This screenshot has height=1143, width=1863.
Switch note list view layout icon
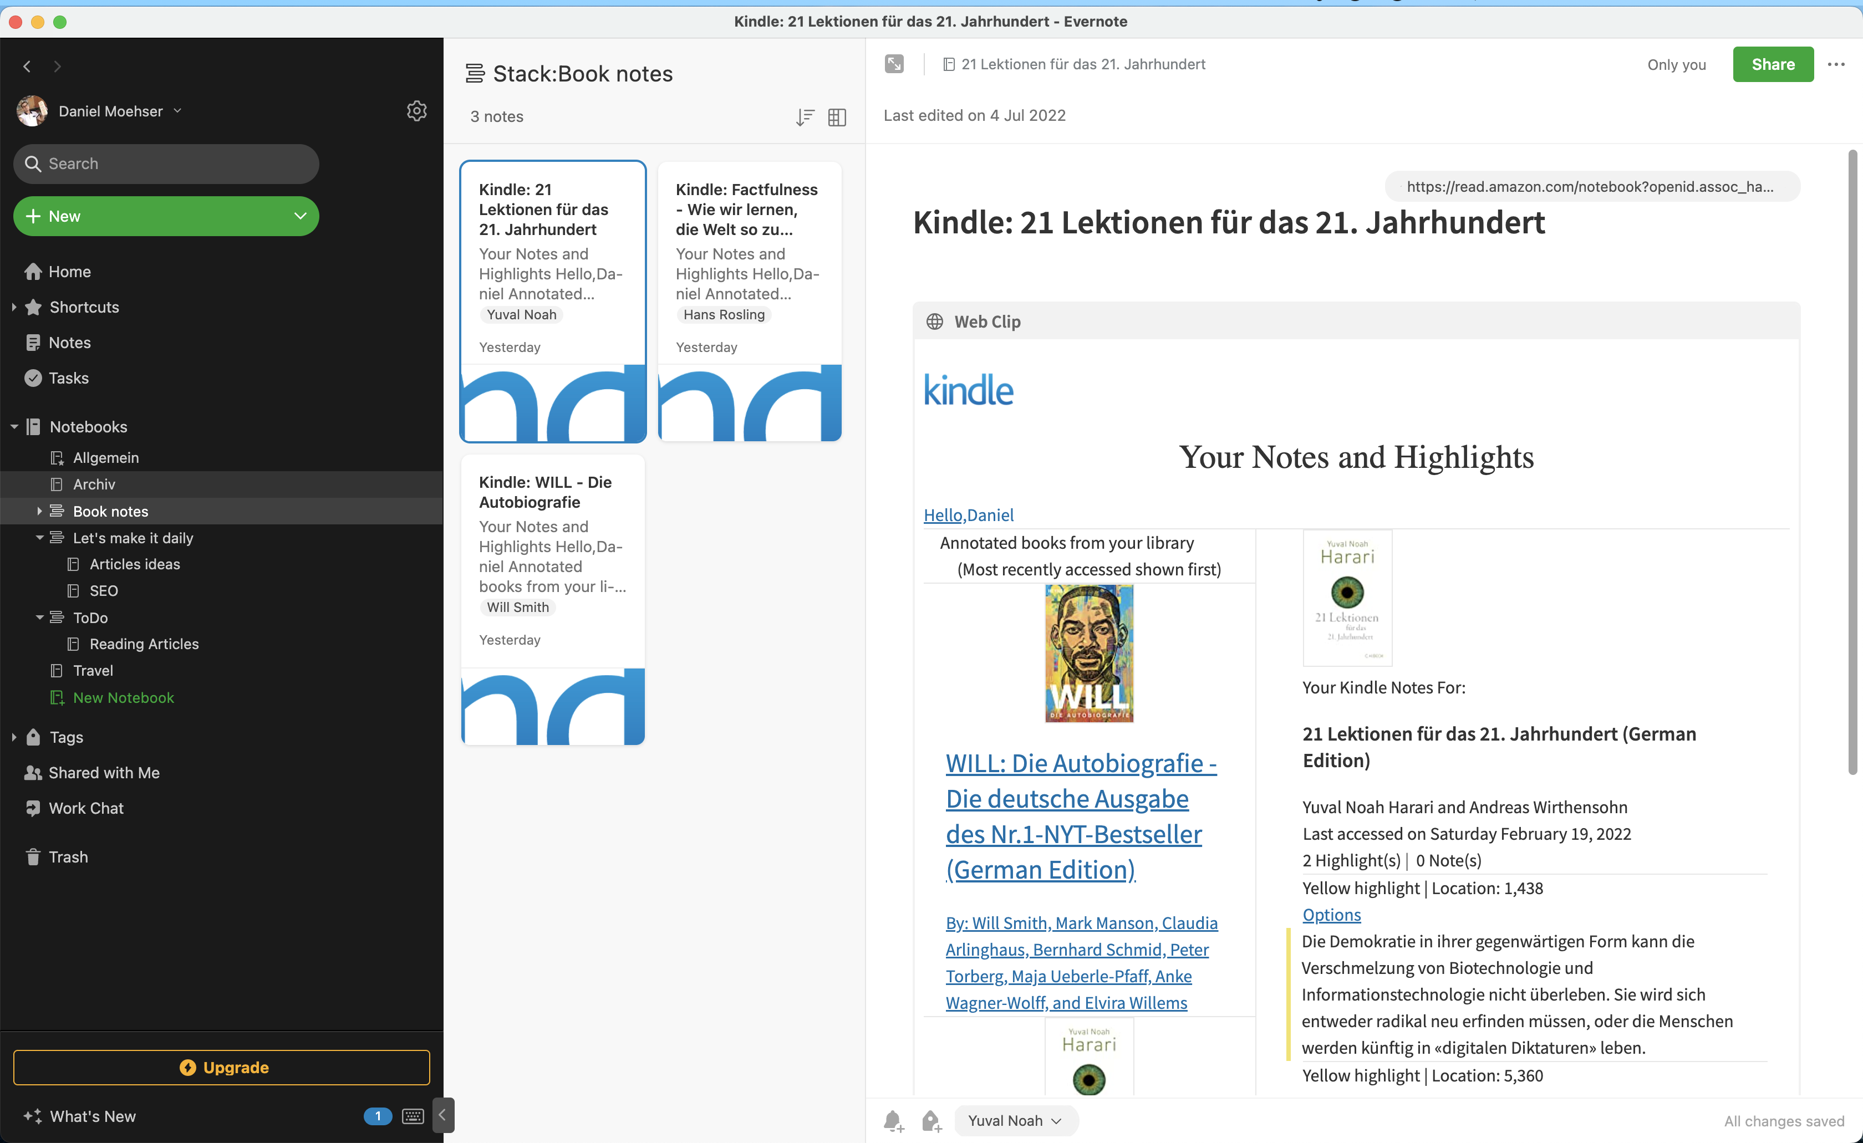(836, 117)
